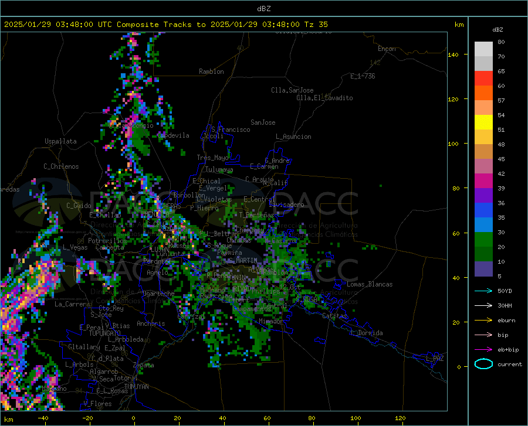The image size is (528, 426).
Task: Click the Tulumaya map label
Action: click(x=219, y=169)
